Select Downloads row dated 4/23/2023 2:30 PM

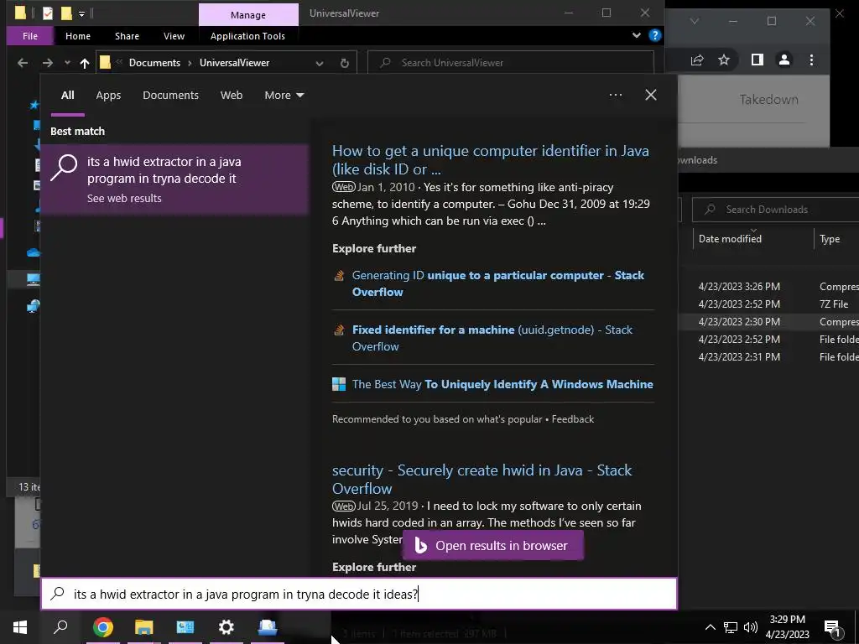(x=768, y=321)
